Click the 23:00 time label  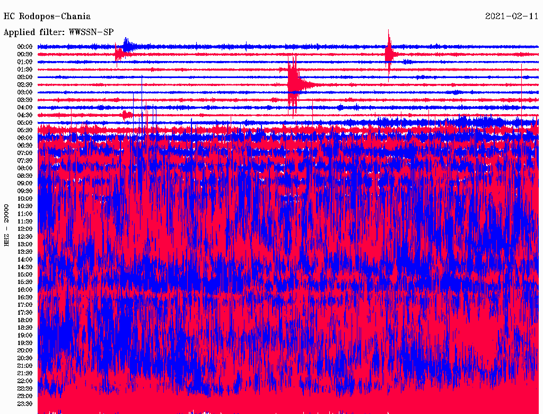[x=25, y=396]
